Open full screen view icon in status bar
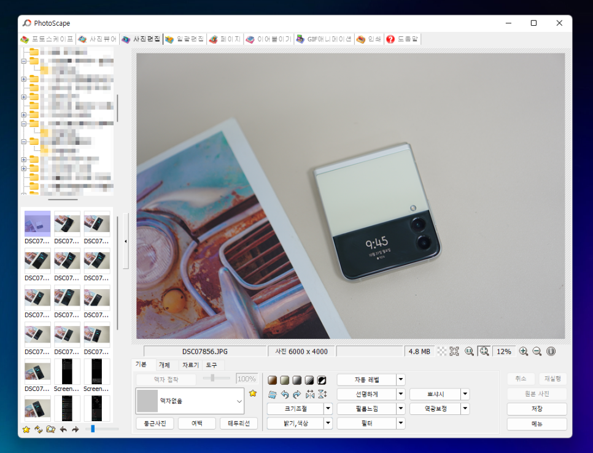Screen dimensions: 593x453 [x=454, y=351]
